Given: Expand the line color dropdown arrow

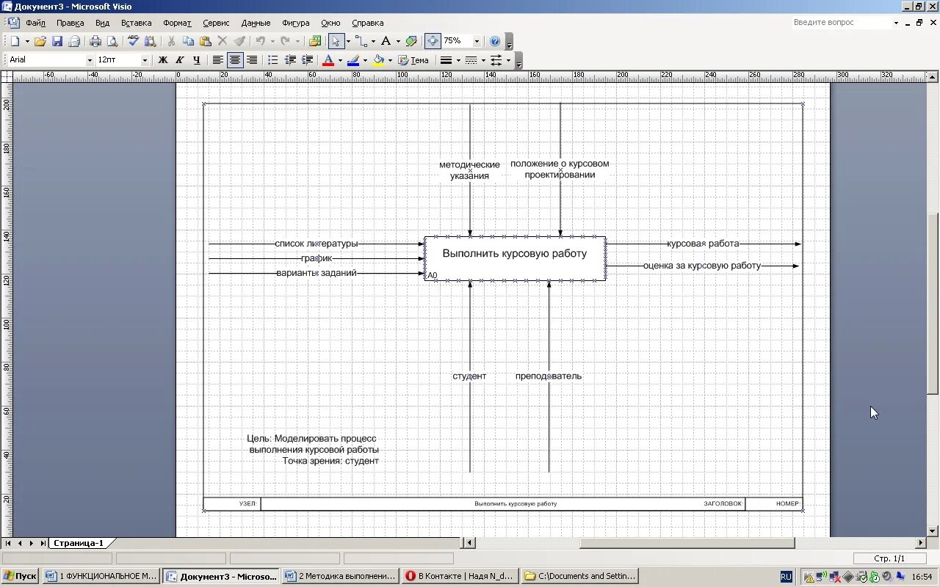Looking at the screenshot, I should (365, 60).
